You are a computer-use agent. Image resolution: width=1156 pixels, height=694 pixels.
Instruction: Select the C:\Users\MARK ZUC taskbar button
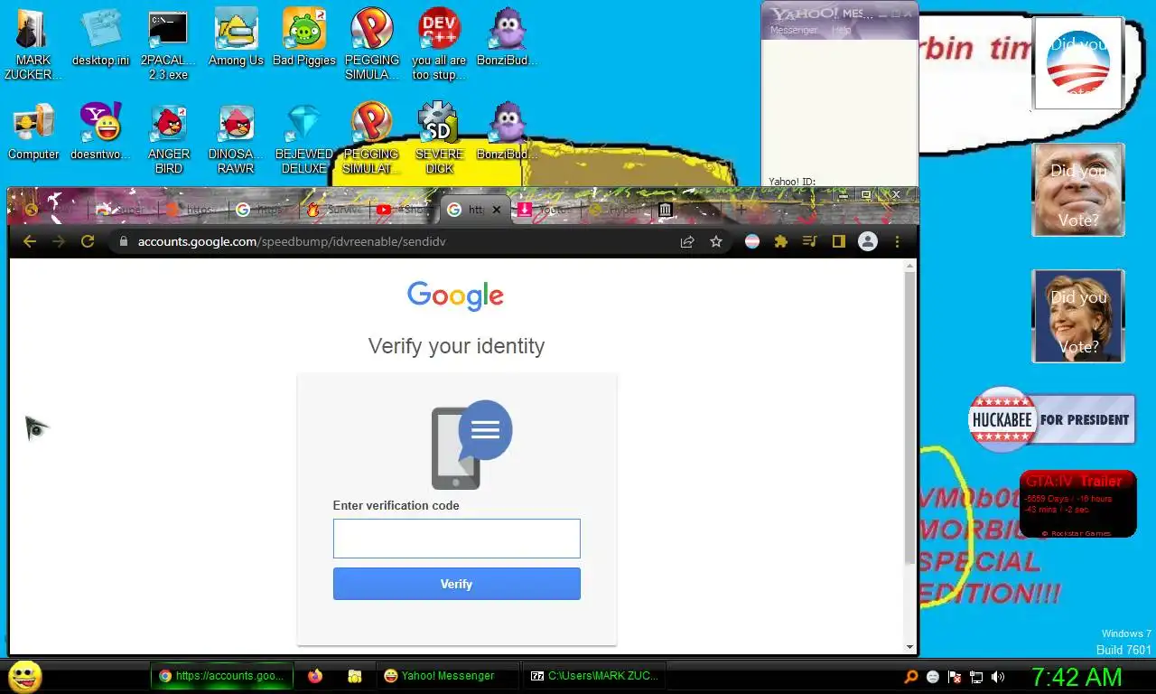point(595,675)
